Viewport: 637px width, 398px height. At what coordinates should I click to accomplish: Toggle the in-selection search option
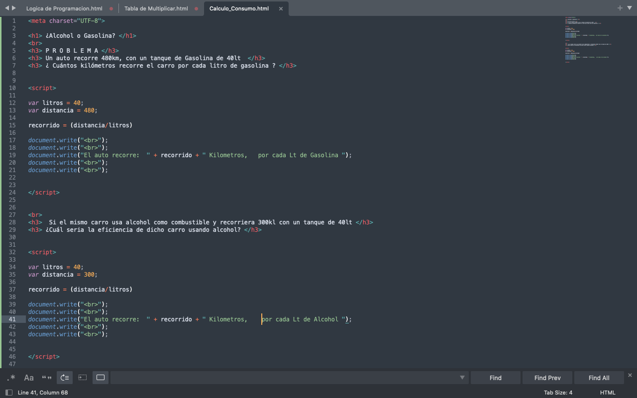[x=83, y=378]
